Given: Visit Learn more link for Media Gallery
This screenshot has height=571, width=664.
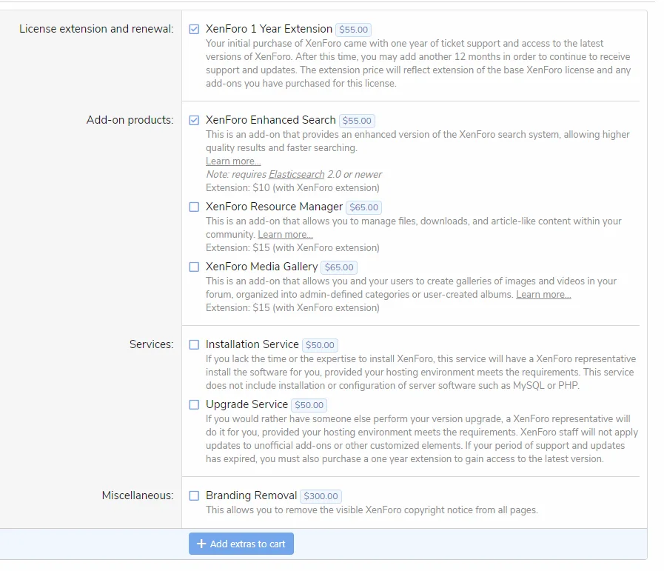Looking at the screenshot, I should 543,295.
